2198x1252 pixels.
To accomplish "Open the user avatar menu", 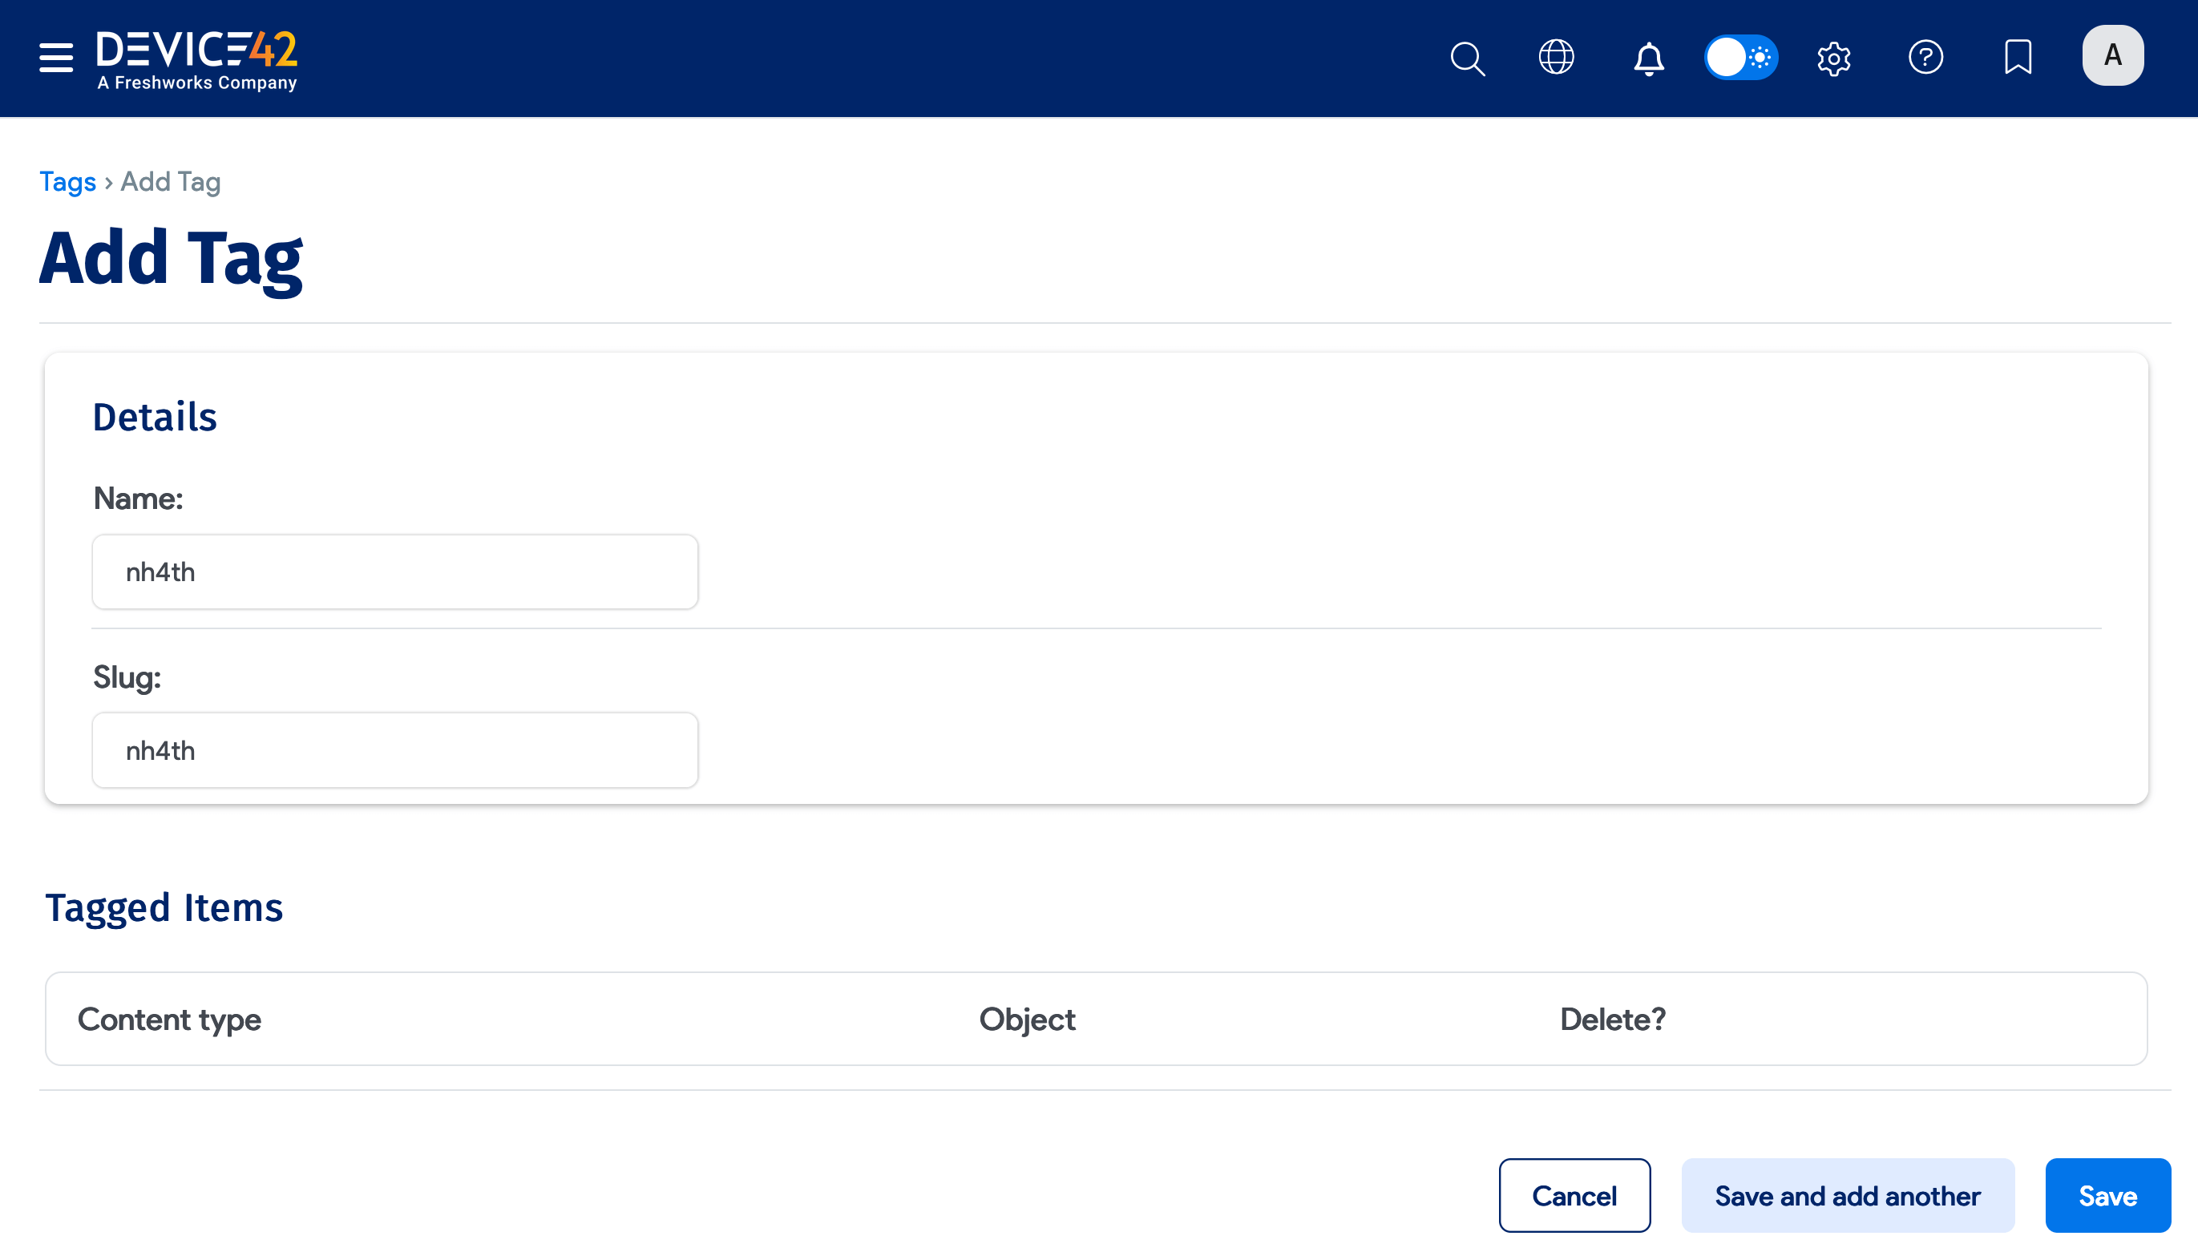I will tap(2112, 56).
